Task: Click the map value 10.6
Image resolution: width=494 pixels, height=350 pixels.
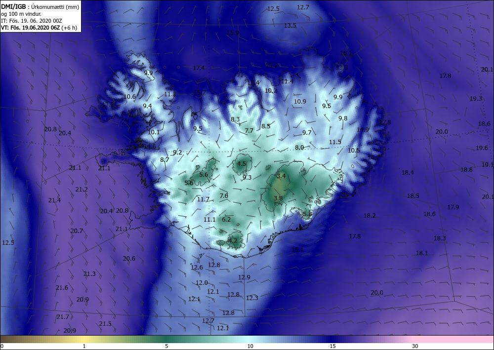Action: coord(129,97)
